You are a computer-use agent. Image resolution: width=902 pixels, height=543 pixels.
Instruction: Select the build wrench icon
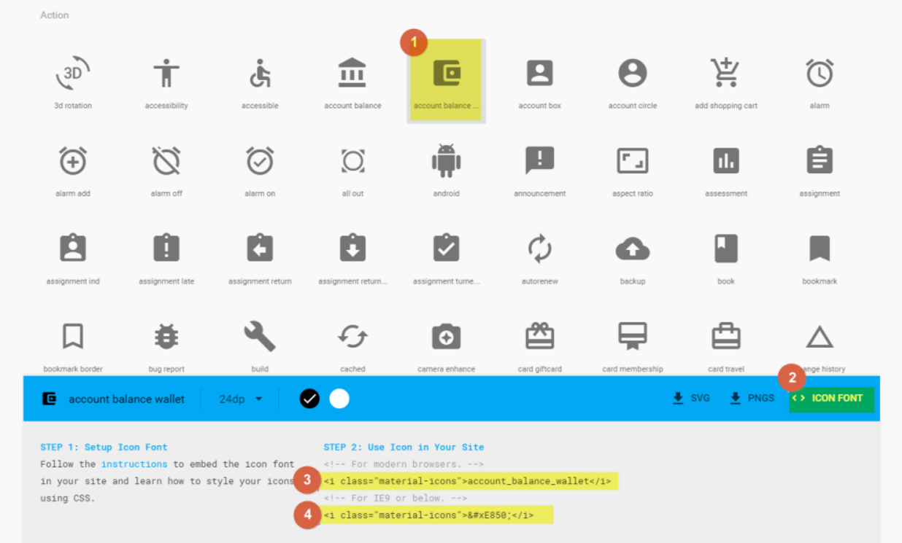260,337
